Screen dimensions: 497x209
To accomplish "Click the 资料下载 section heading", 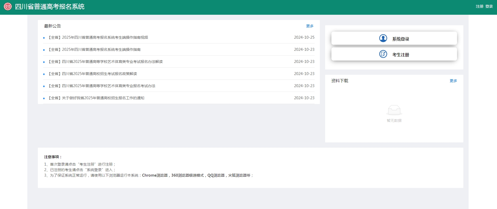I will [340, 81].
